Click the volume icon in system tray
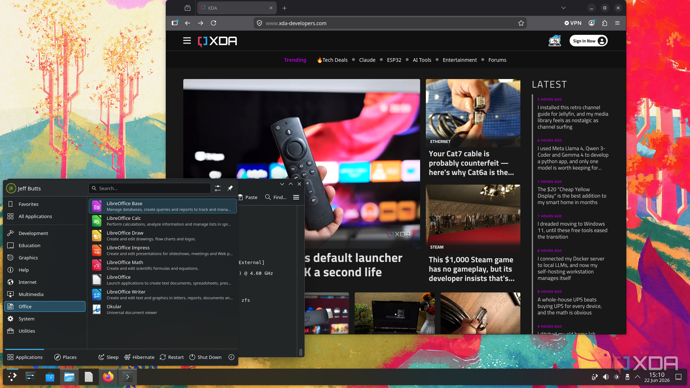Image resolution: width=690 pixels, height=388 pixels. point(606,377)
